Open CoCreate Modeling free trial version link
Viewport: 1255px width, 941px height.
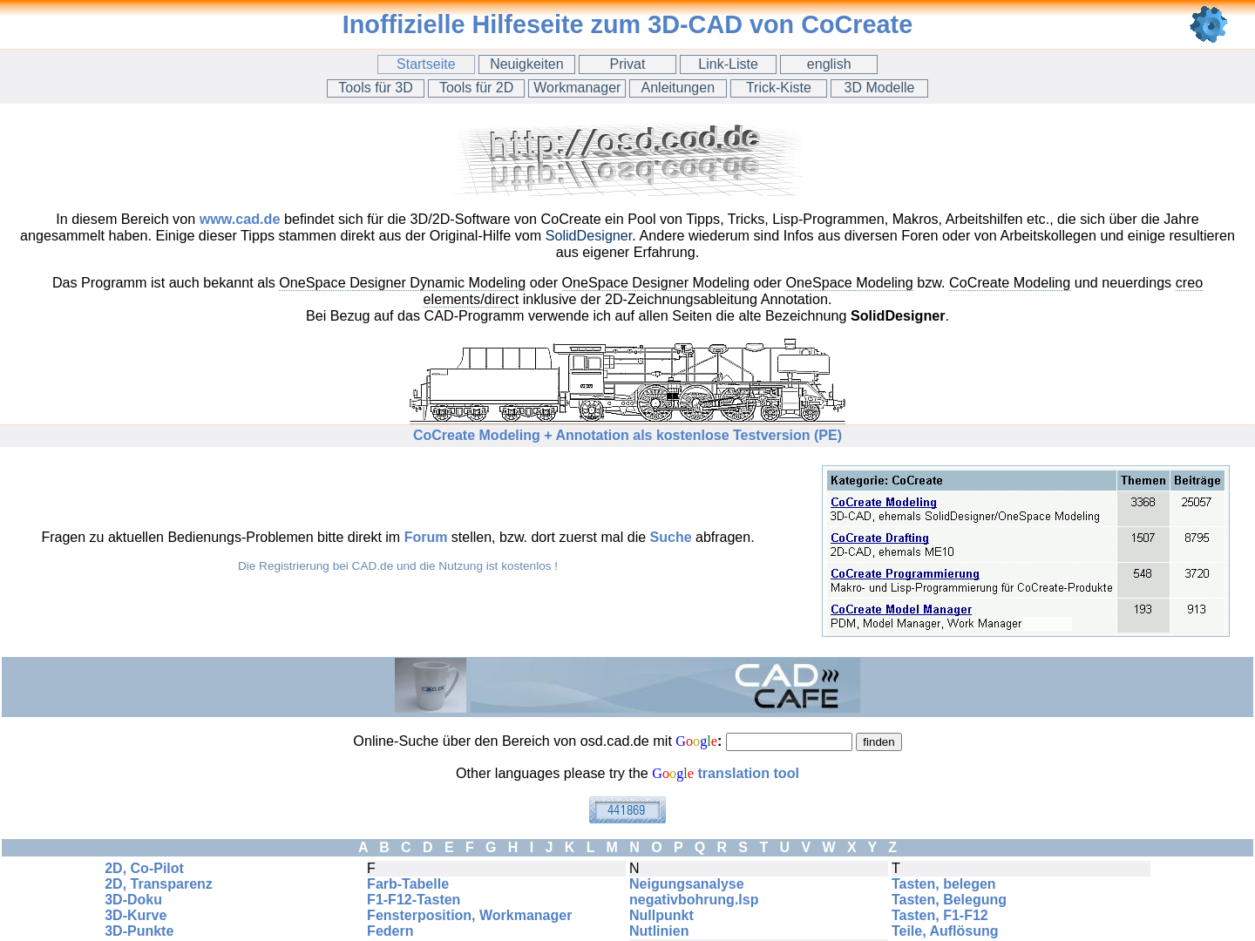627,436
